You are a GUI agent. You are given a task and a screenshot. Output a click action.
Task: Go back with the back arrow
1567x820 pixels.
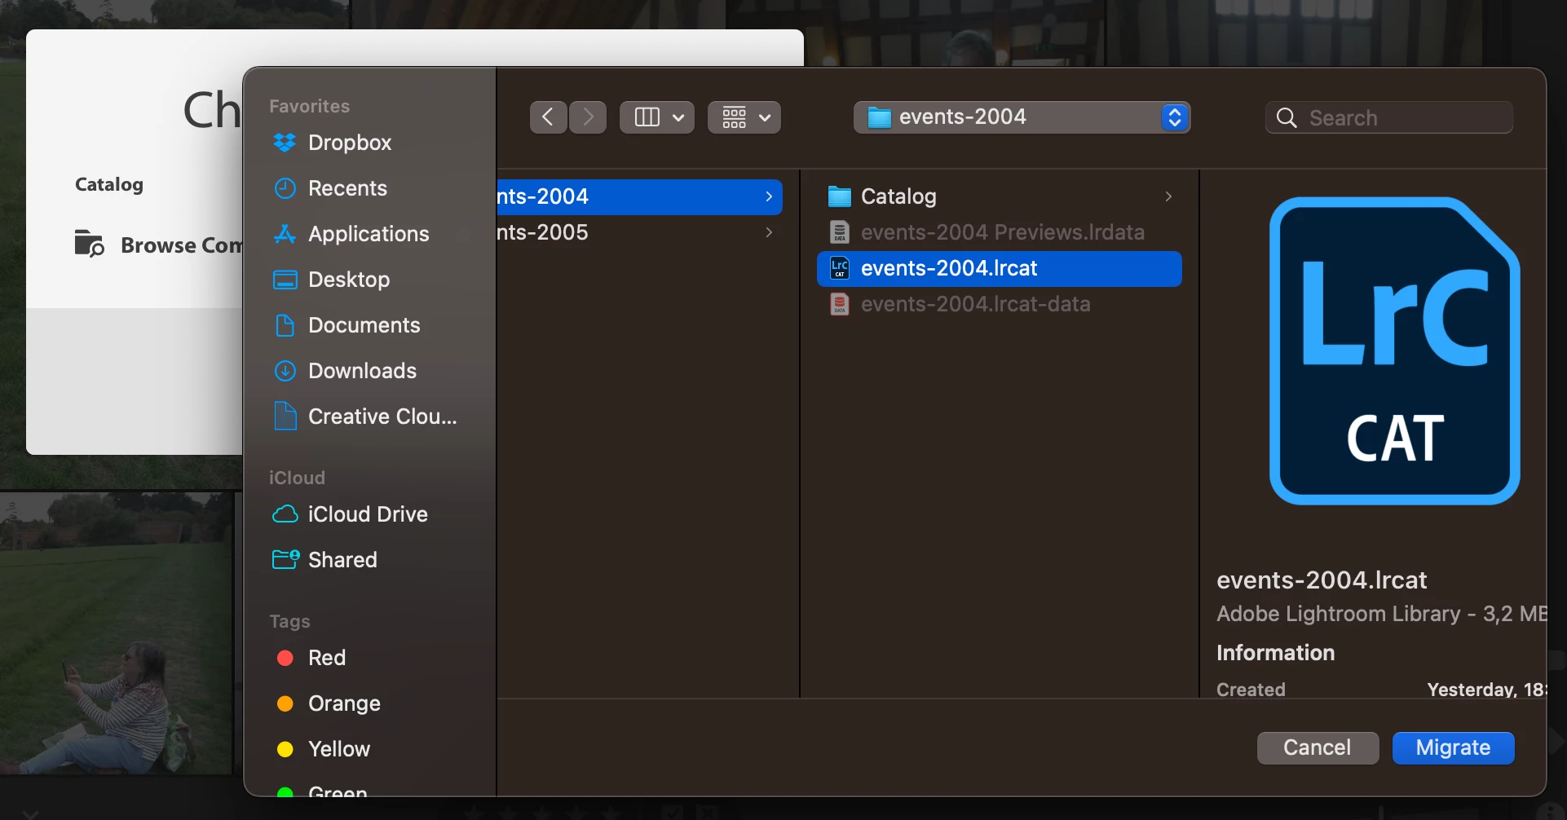tap(549, 117)
